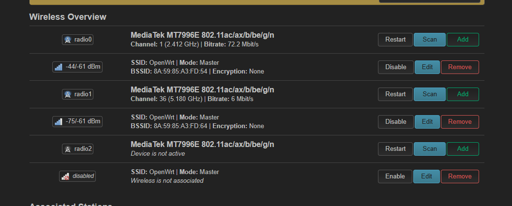Disable the 8A:59:85:A3:FD:64 network

pos(396,121)
